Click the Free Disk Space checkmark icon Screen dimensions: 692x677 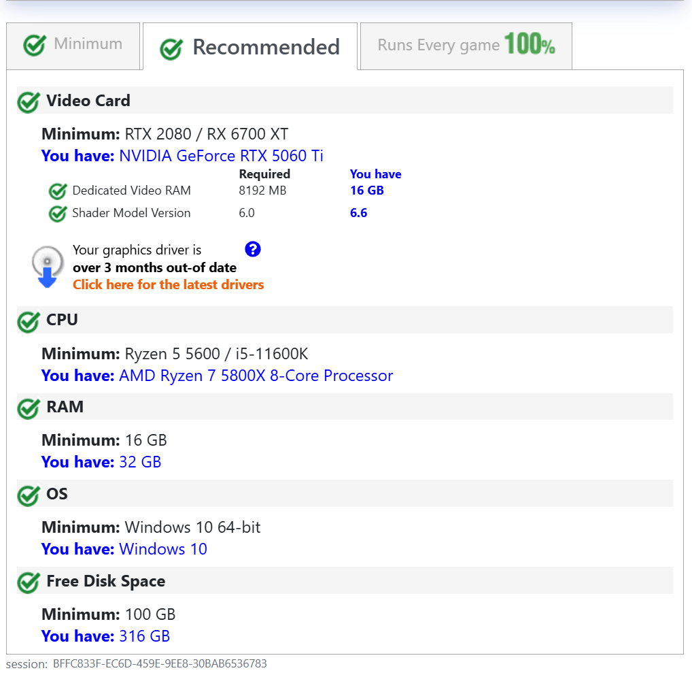coord(28,582)
